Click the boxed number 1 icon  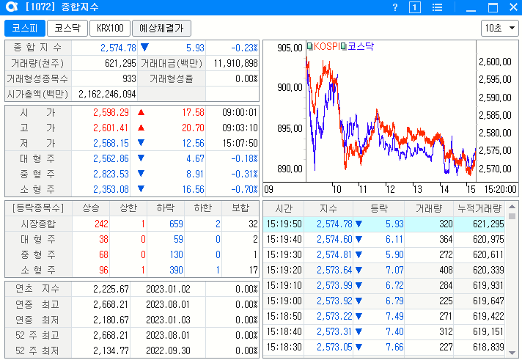414,7
